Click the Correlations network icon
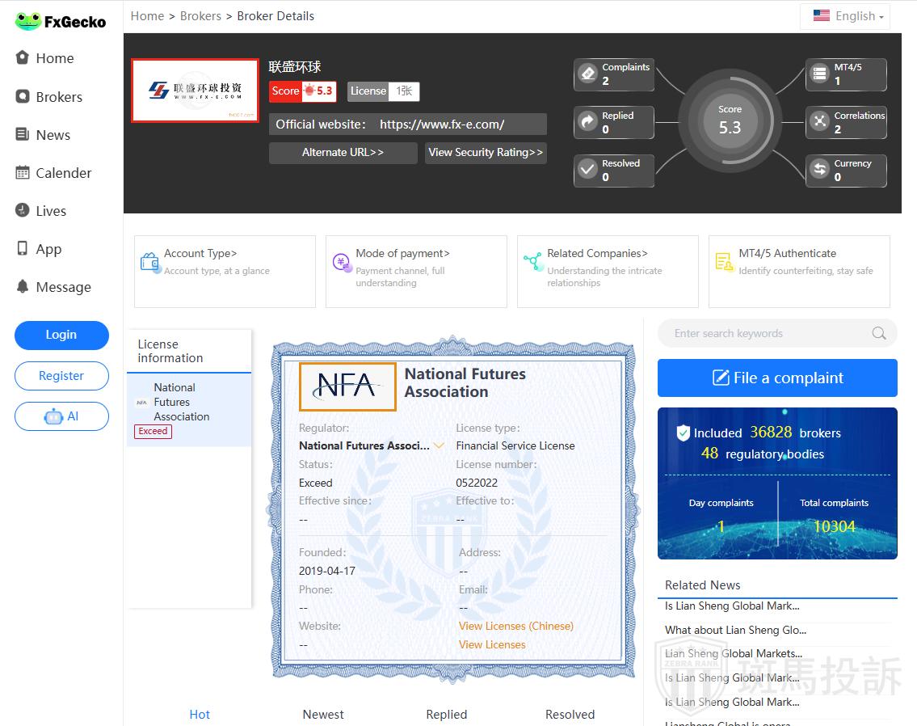917x726 pixels. (820, 122)
